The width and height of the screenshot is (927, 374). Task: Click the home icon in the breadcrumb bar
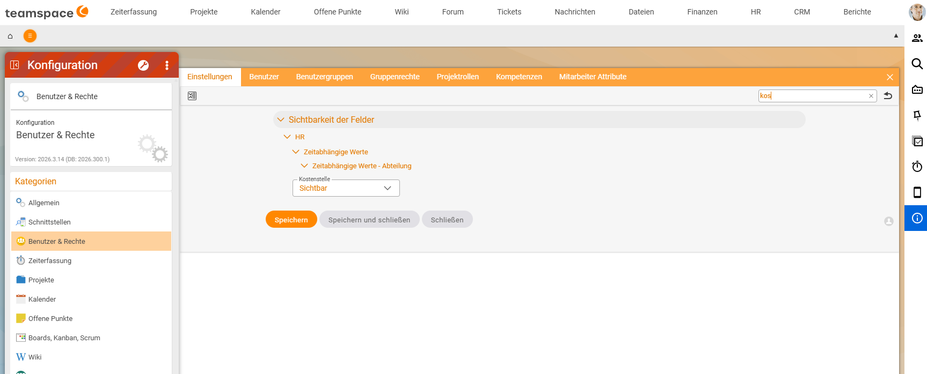click(x=10, y=36)
